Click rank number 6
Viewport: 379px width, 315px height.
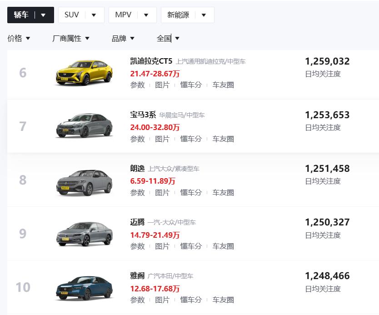23,73
